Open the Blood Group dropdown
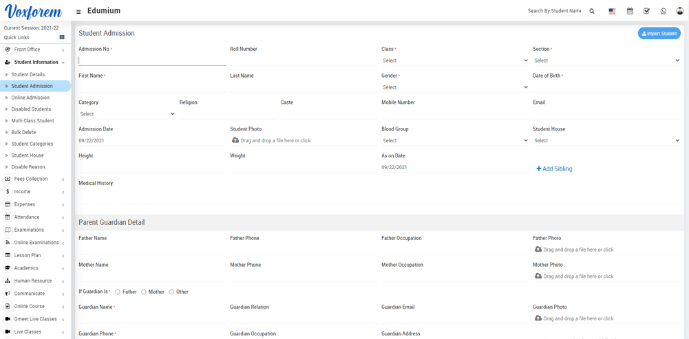Image resolution: width=689 pixels, height=339 pixels. click(454, 140)
